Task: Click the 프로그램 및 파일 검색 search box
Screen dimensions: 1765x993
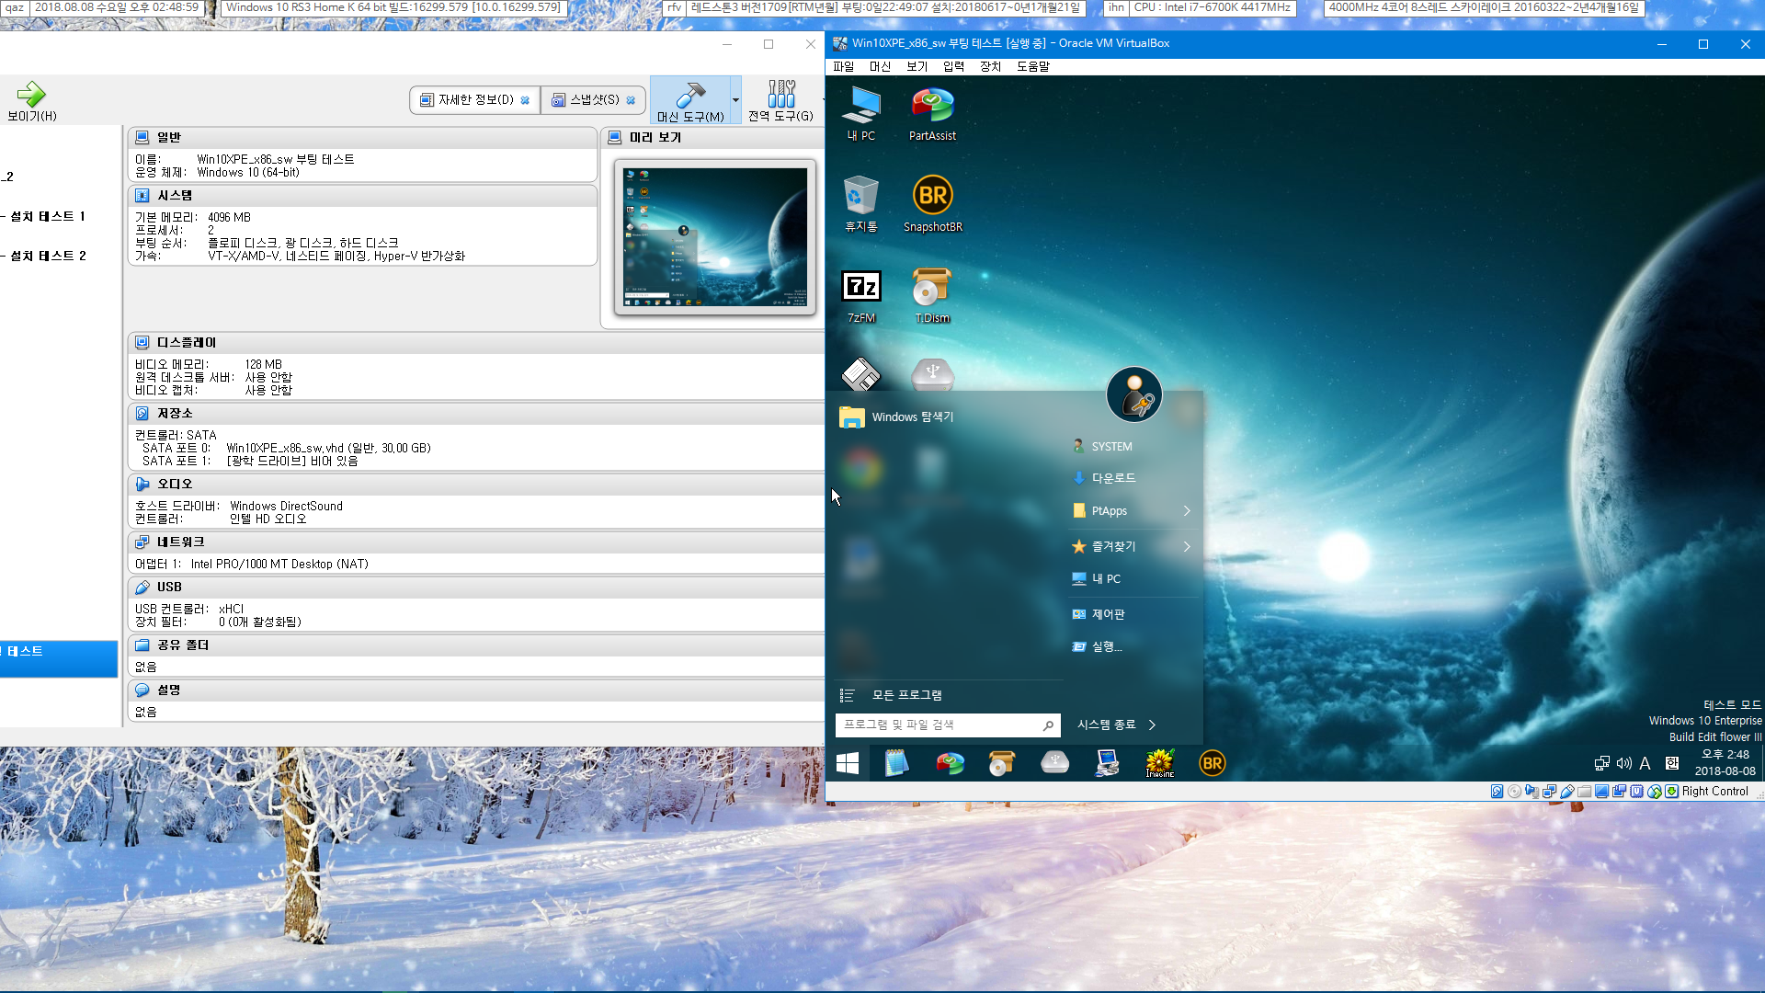Action: 948,725
